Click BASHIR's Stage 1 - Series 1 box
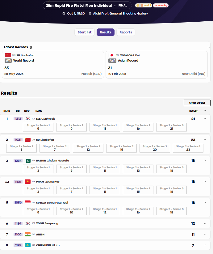The image size is (213, 254). pyautogui.click(x=38, y=169)
